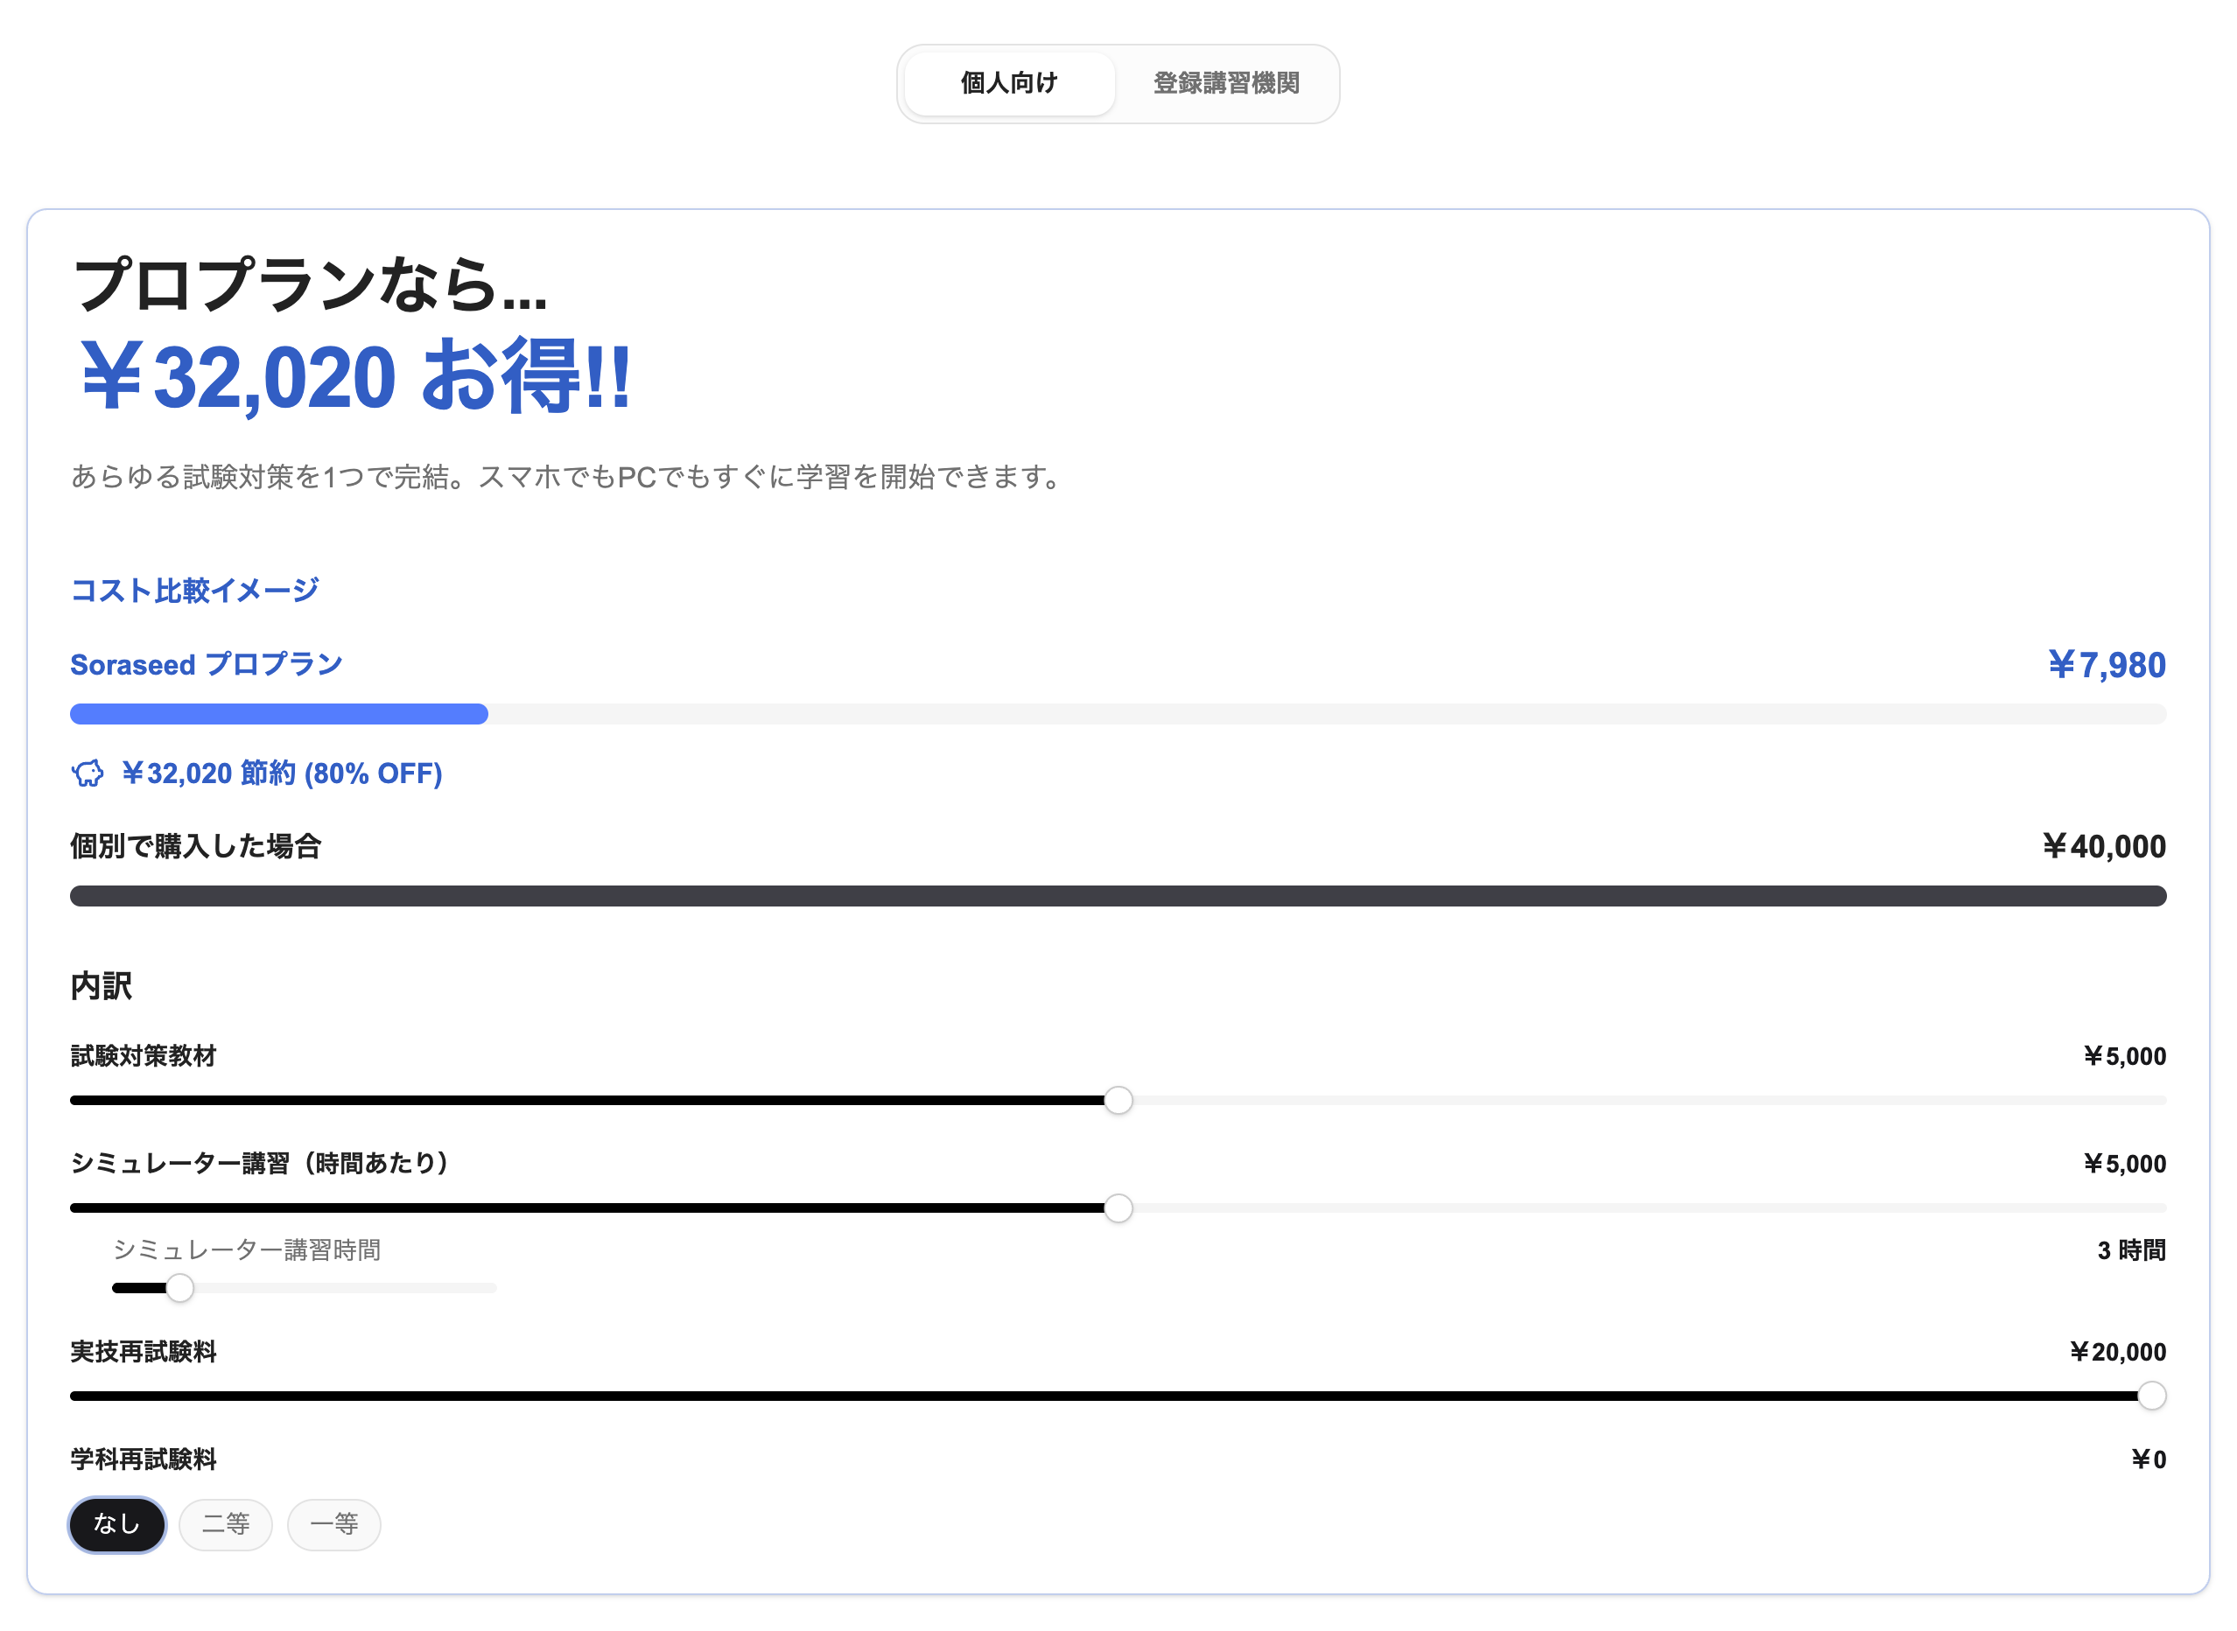Click the 3 時間 value
The image size is (2237, 1631).
(2130, 1249)
